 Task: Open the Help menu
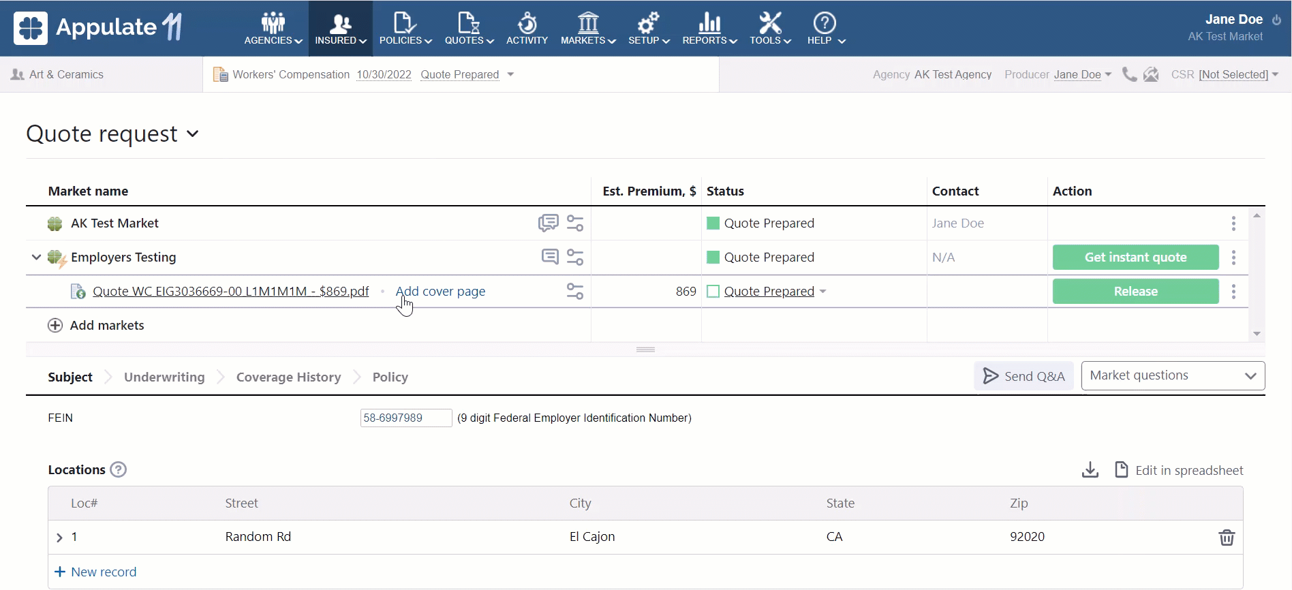tap(826, 29)
